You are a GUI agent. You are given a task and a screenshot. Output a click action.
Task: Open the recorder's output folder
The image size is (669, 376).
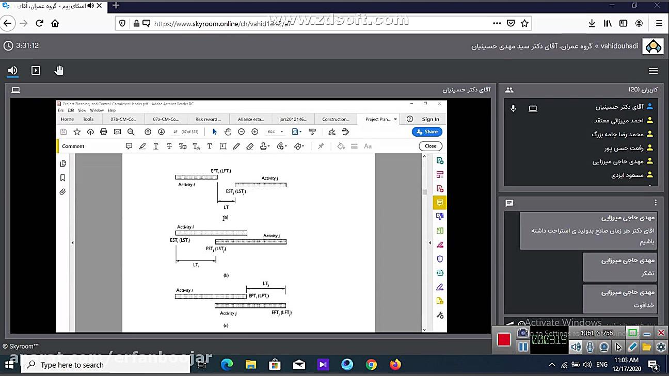pos(646,347)
